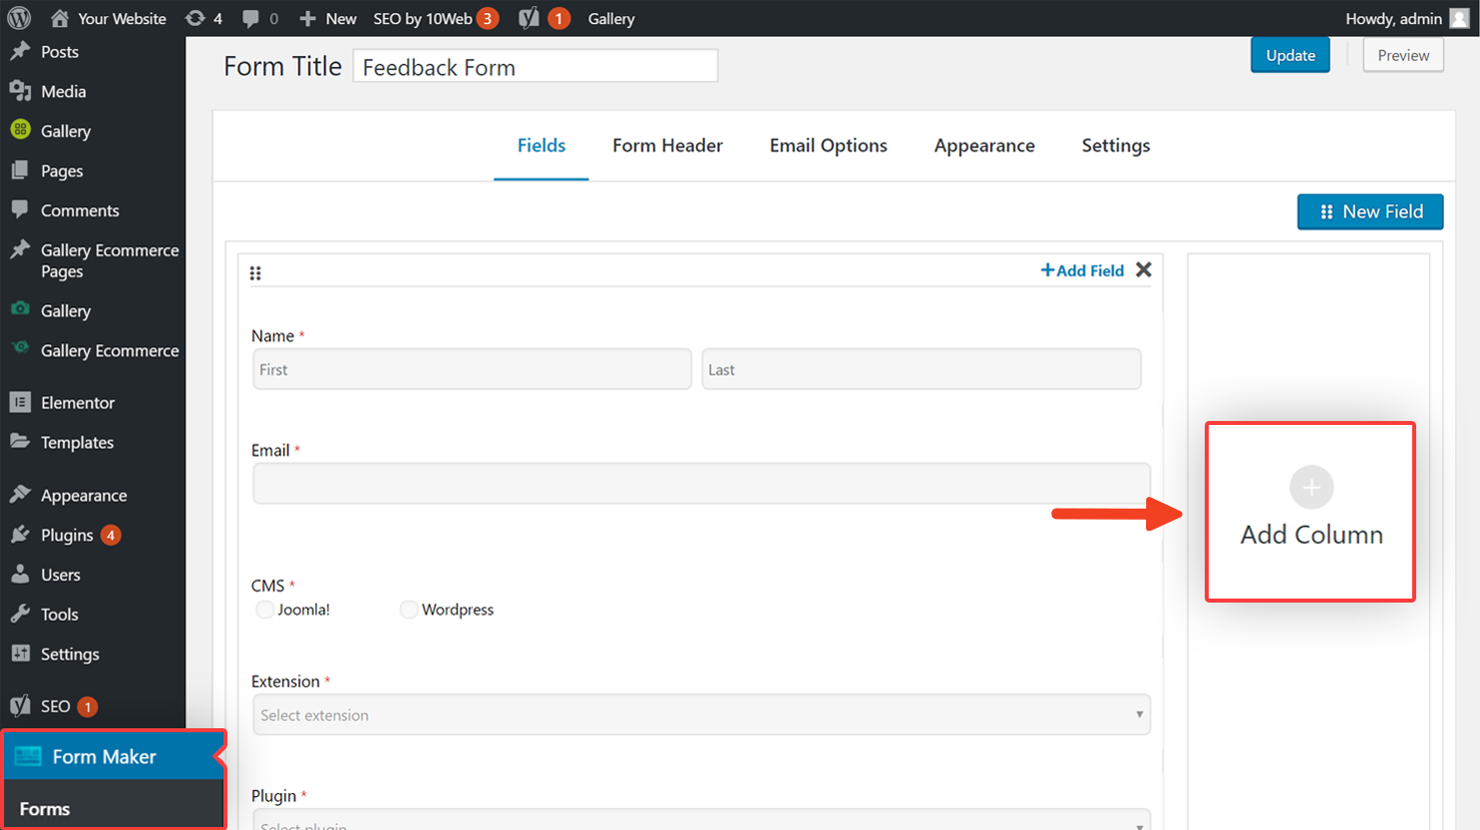1480x830 pixels.
Task: Open the Yoast icon in the admin bar
Action: tap(530, 18)
